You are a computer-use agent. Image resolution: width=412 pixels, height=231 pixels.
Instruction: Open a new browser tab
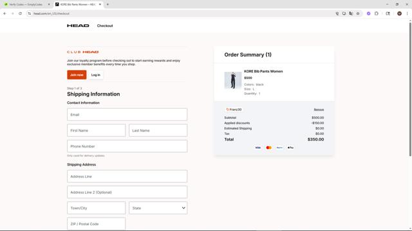[x=108, y=4]
